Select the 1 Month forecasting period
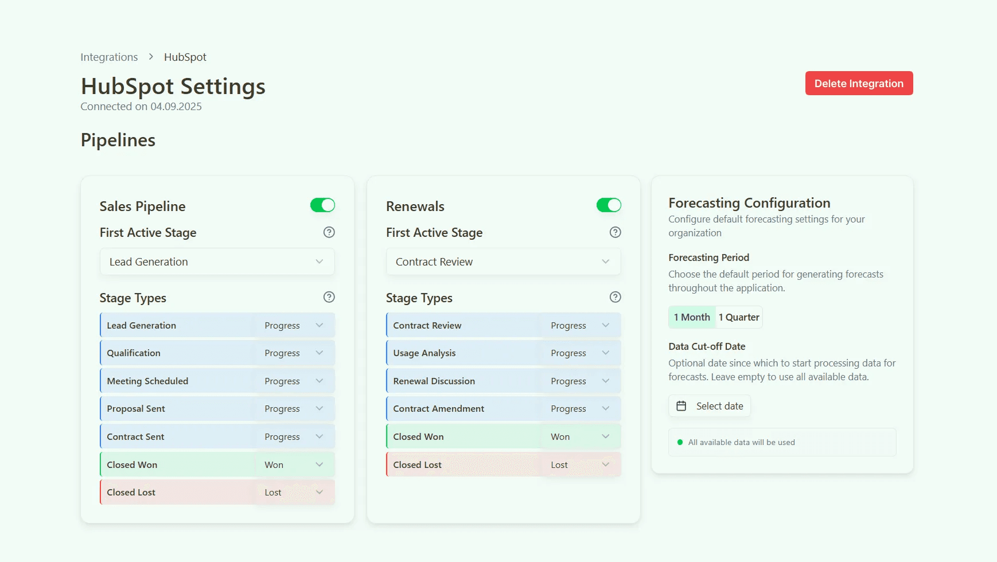 pyautogui.click(x=692, y=317)
